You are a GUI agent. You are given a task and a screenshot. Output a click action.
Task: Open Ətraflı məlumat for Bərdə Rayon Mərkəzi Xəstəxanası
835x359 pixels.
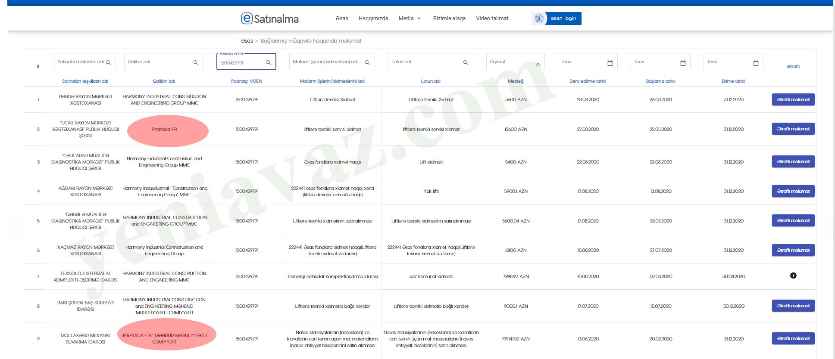pos(793,99)
